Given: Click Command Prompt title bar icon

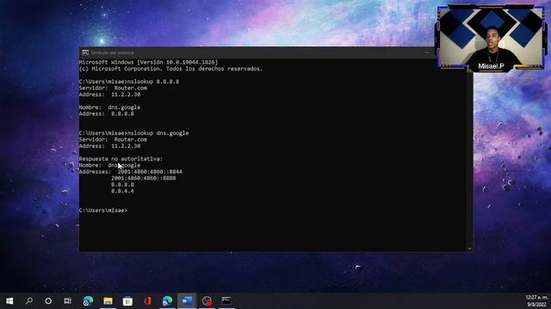Looking at the screenshot, I should [85, 52].
